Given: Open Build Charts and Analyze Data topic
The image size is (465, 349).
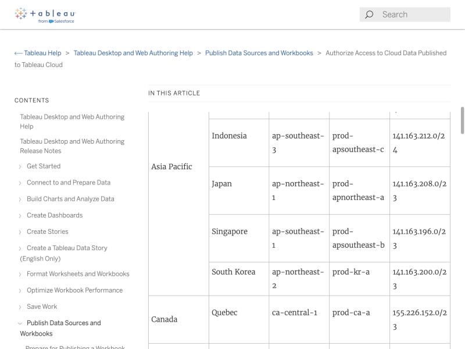Looking at the screenshot, I should click(x=70, y=199).
